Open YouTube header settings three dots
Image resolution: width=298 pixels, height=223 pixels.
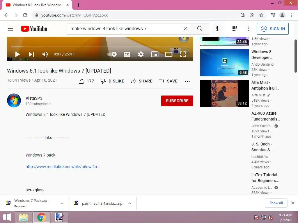click(x=249, y=29)
